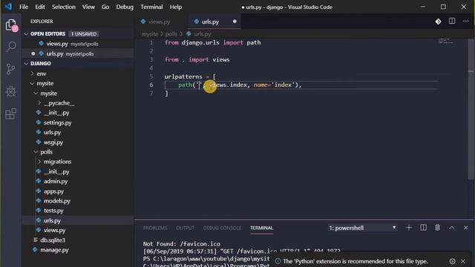This screenshot has width=475, height=267.
Task: Open notification settings gear icon
Action: (x=452, y=261)
